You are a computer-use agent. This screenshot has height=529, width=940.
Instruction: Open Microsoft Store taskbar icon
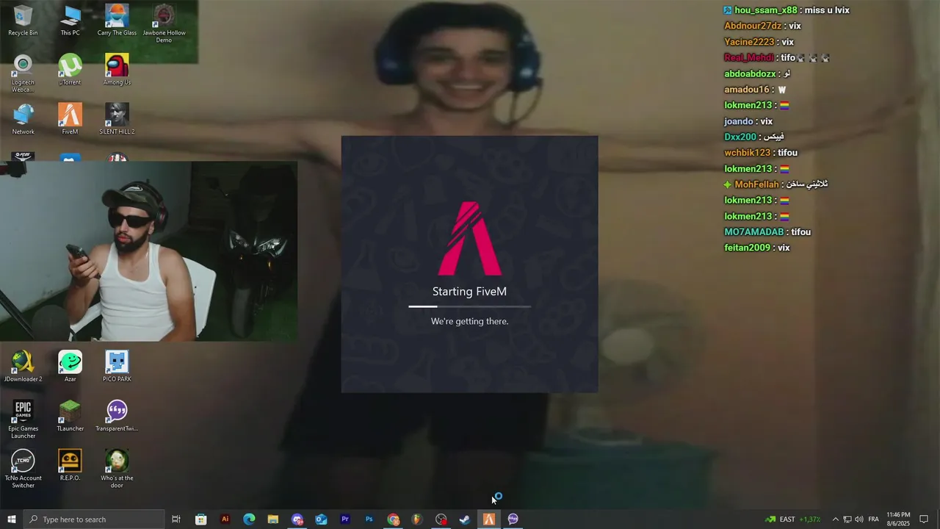(x=200, y=519)
